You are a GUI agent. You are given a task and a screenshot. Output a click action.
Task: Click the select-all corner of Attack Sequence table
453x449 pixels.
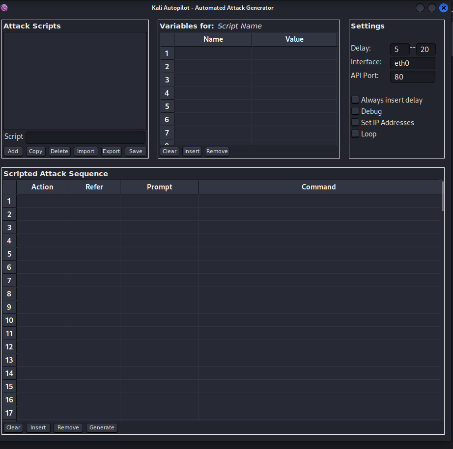tap(9, 187)
